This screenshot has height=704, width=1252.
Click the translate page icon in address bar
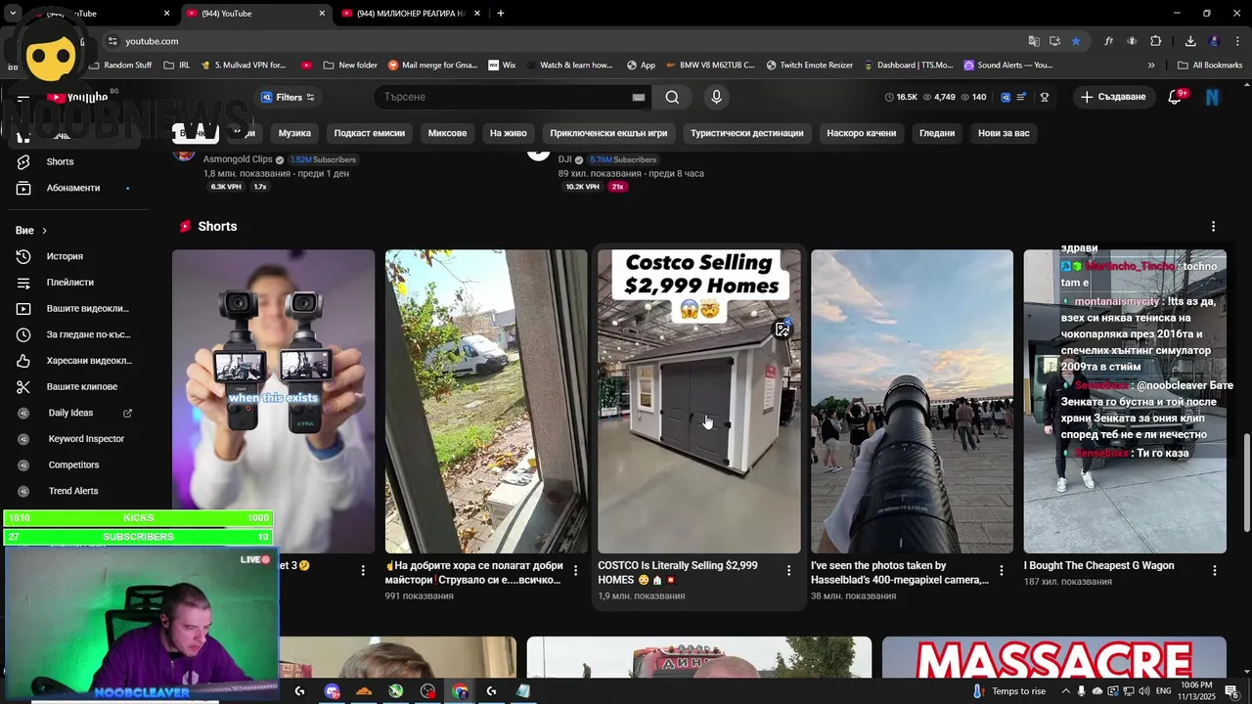click(1034, 41)
